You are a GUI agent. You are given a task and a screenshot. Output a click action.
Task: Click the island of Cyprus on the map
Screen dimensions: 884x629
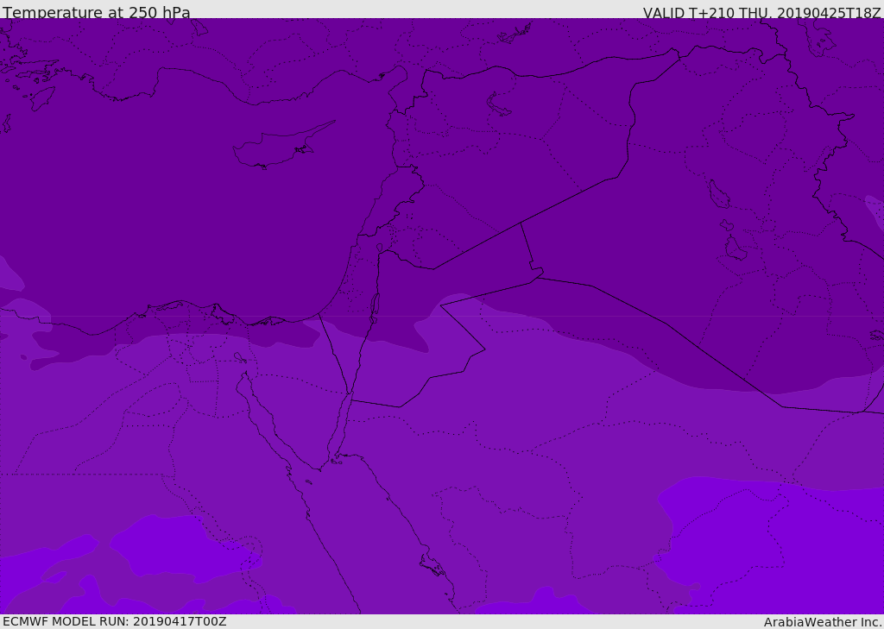[282, 146]
